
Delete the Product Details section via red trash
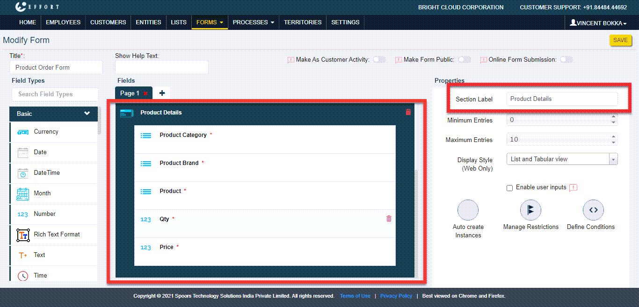[x=408, y=112]
